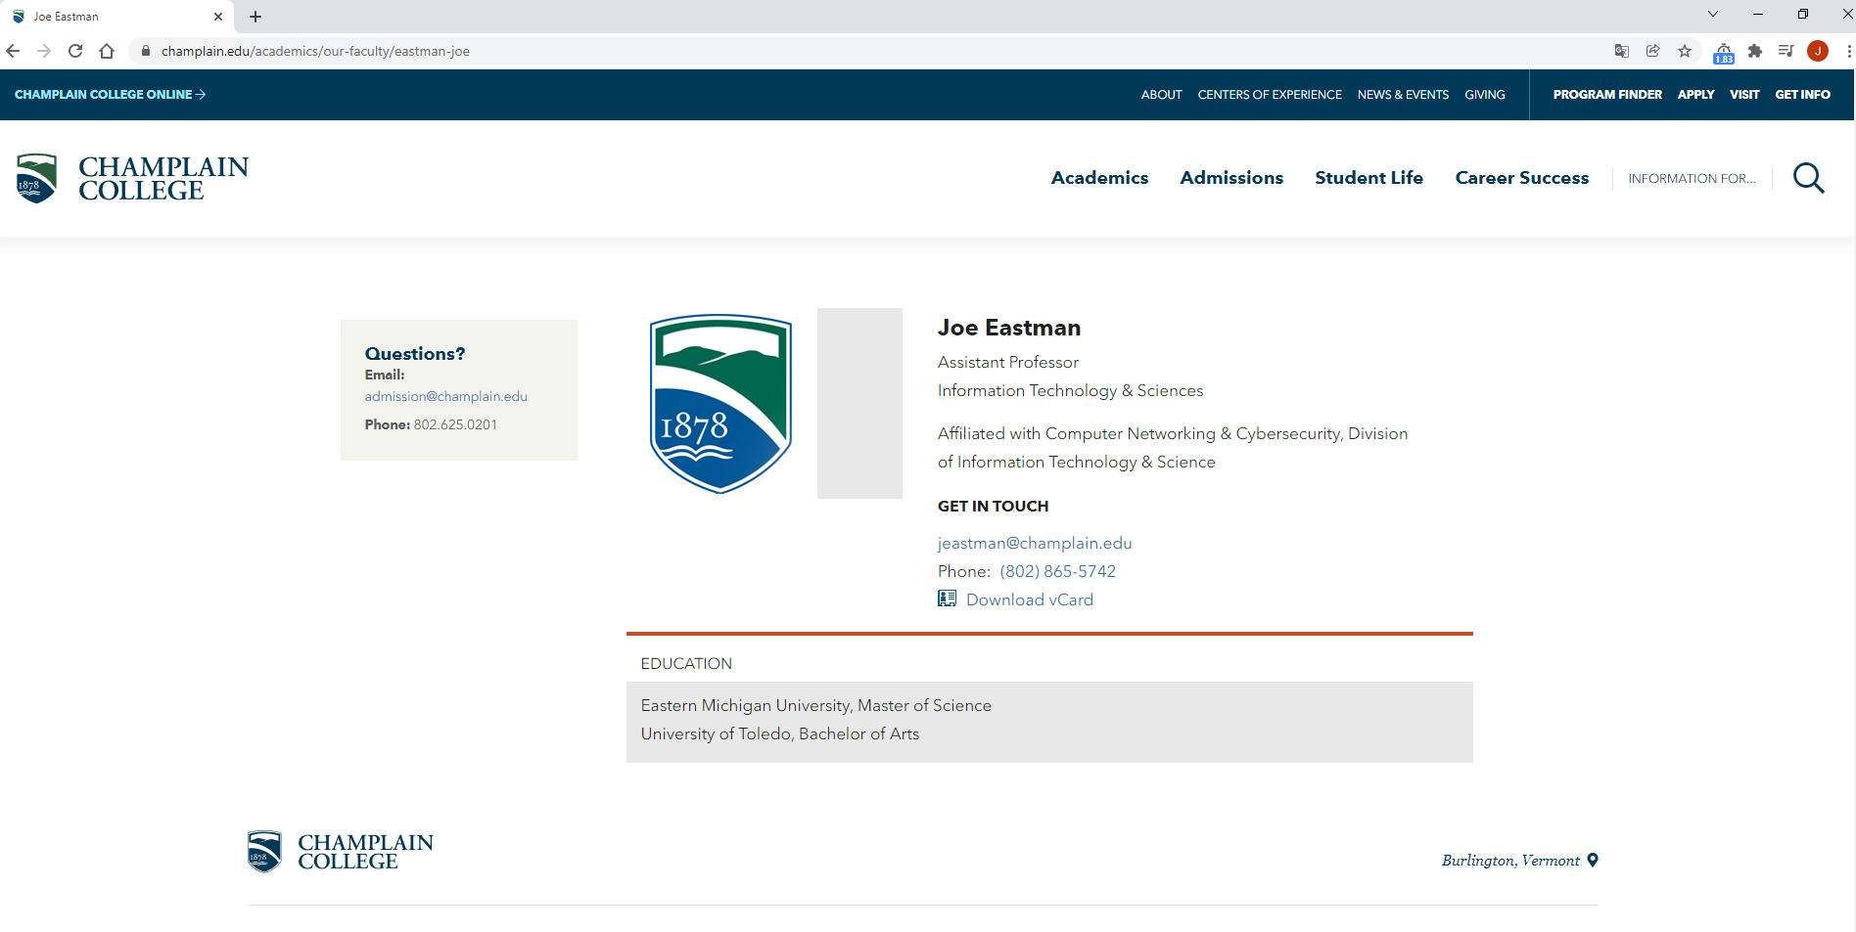Viewport: 1856px width, 932px height.
Task: Open the browser extensions puzzle icon
Action: 1755,51
